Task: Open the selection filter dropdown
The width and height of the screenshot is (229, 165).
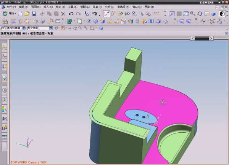Action: (24, 28)
